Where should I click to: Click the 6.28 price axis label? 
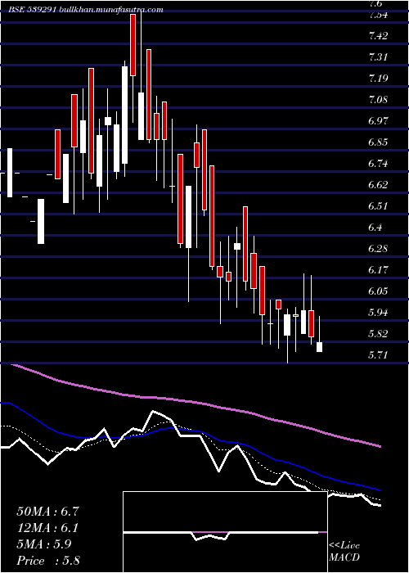[378, 249]
